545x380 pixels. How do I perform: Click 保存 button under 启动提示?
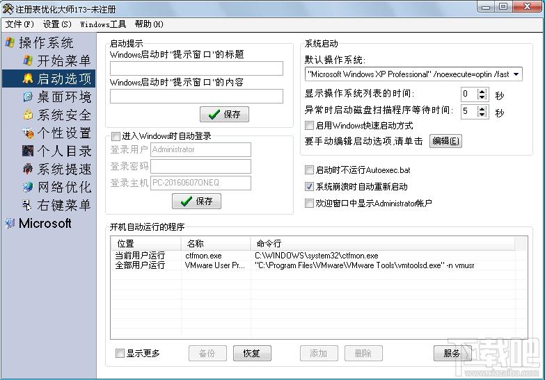[224, 114]
